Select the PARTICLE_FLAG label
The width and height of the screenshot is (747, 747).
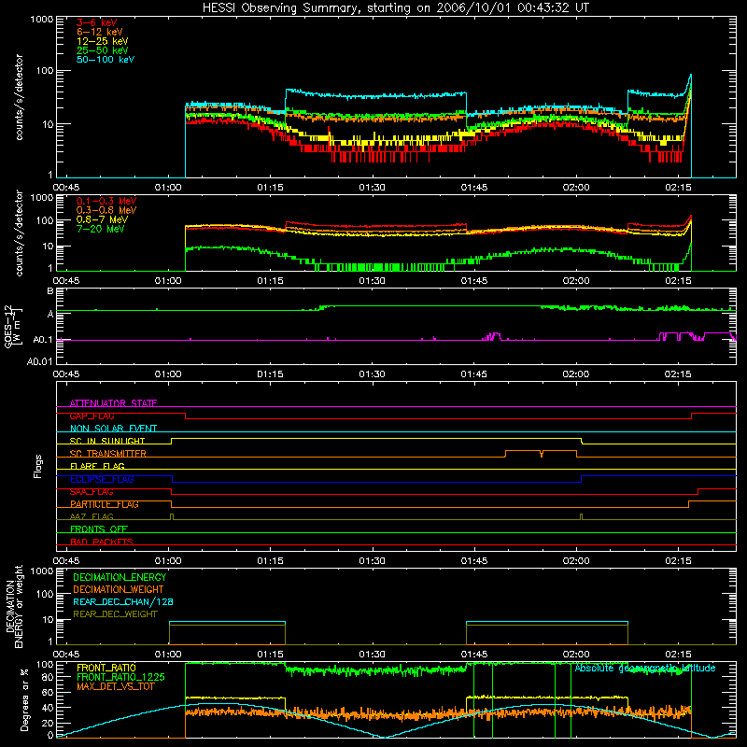point(105,504)
